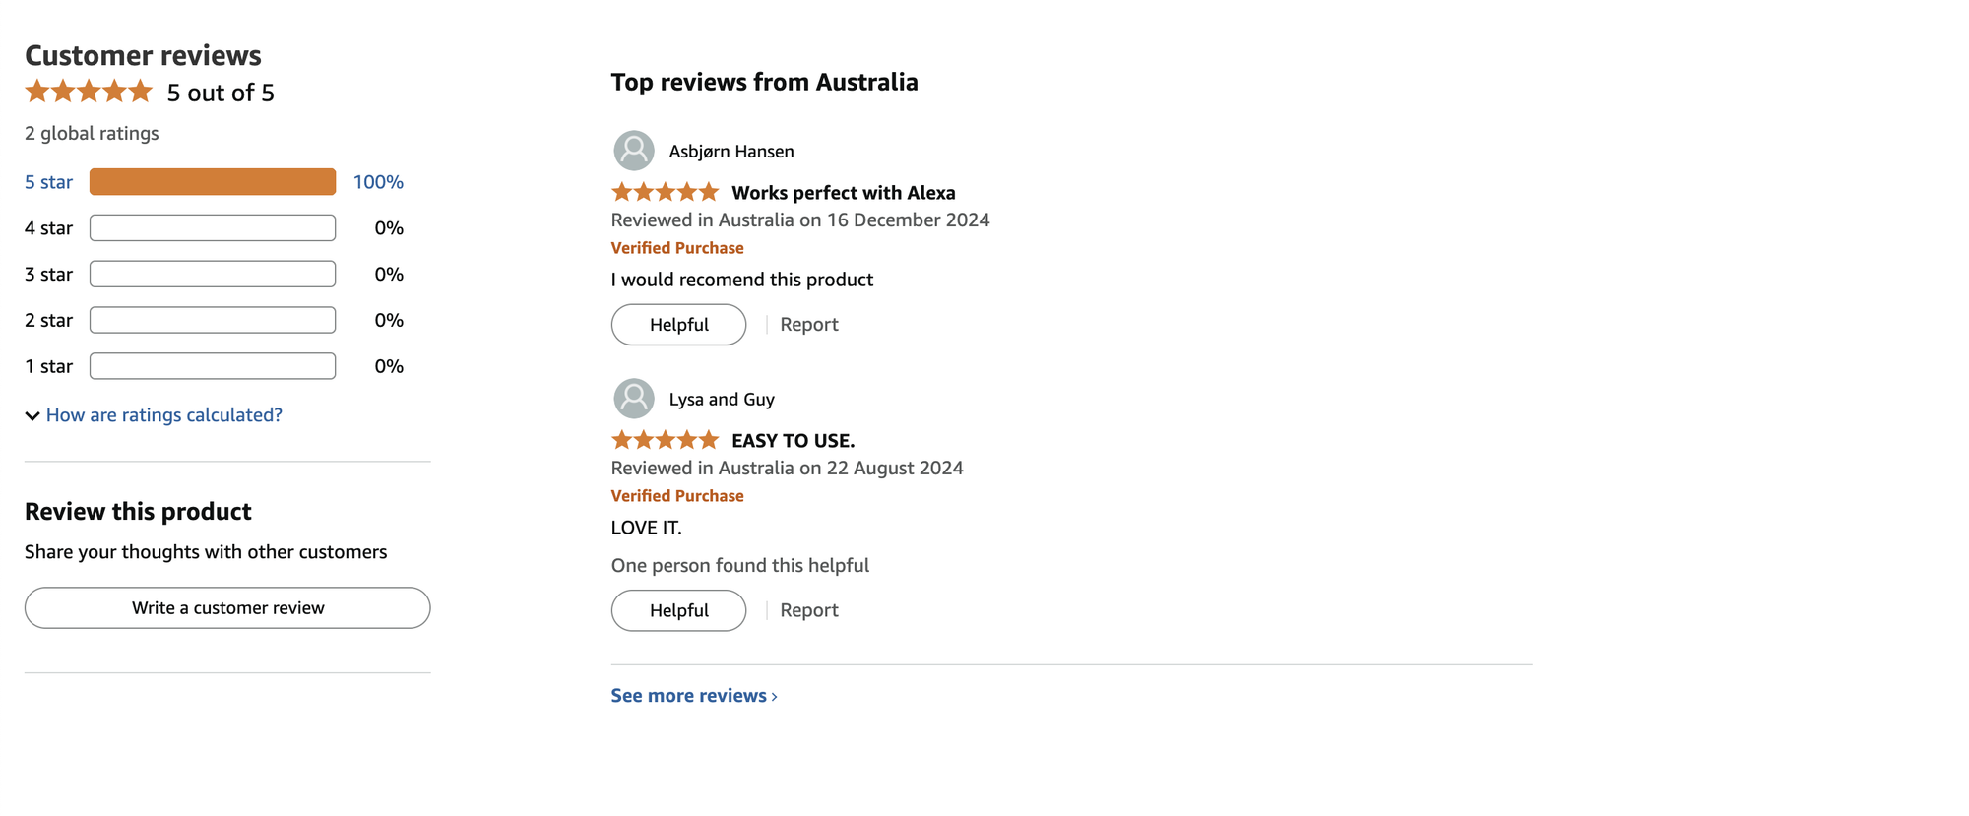1969x816 pixels.
Task: Expand the 'How are ratings calculated?' section
Action: 163,414
